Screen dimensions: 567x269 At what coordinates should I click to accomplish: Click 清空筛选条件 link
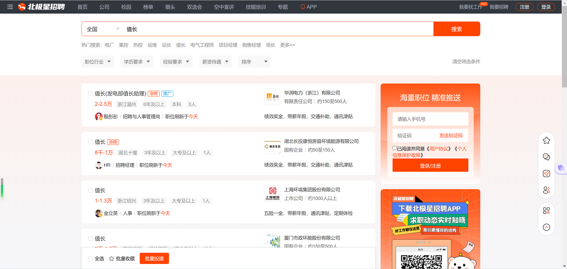pos(466,62)
